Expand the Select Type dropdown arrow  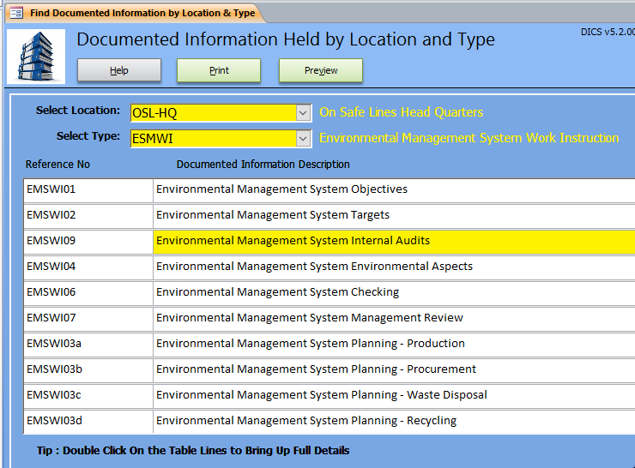tap(303, 139)
